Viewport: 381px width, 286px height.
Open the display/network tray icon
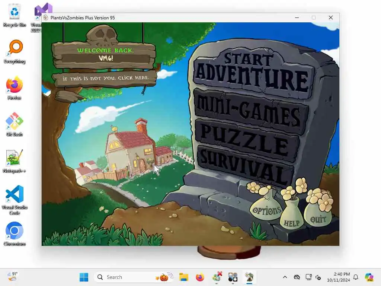point(308,277)
